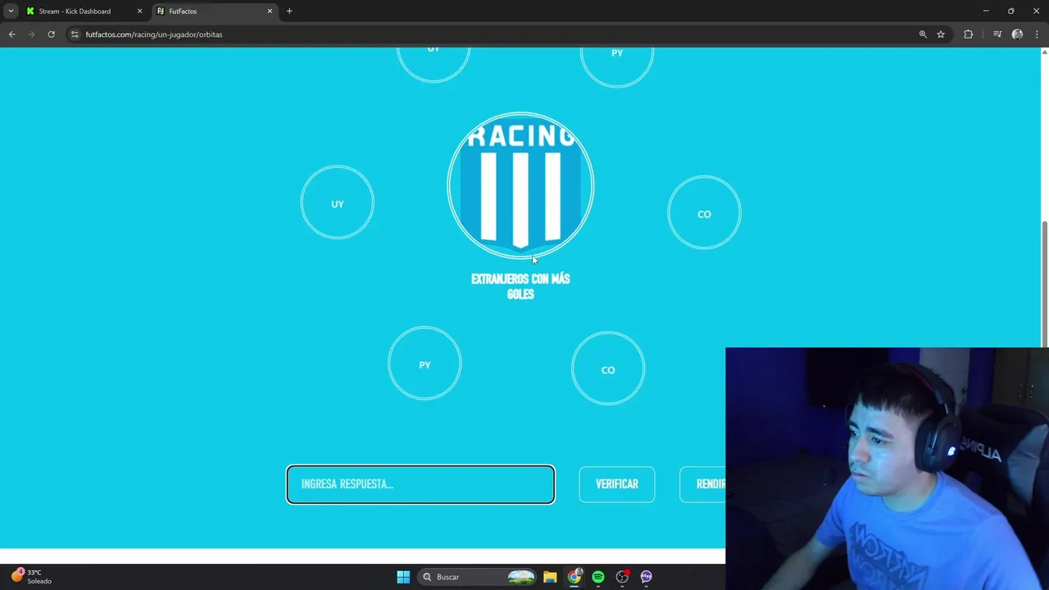Image resolution: width=1049 pixels, height=590 pixels.
Task: Open the page zoom control
Action: (x=923, y=34)
